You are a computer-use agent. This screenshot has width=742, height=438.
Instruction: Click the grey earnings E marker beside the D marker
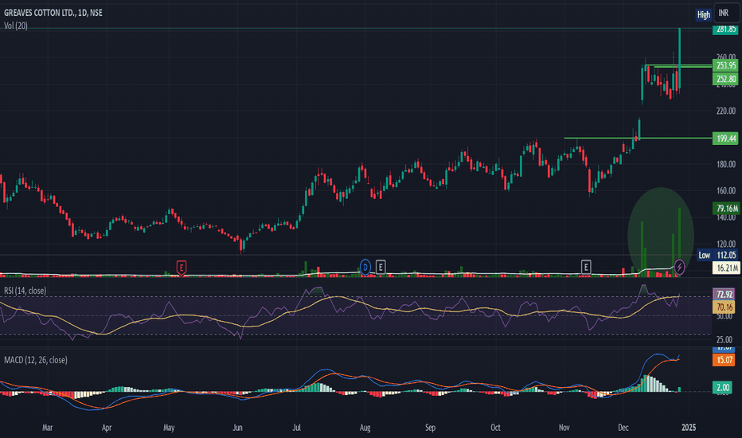click(x=381, y=267)
